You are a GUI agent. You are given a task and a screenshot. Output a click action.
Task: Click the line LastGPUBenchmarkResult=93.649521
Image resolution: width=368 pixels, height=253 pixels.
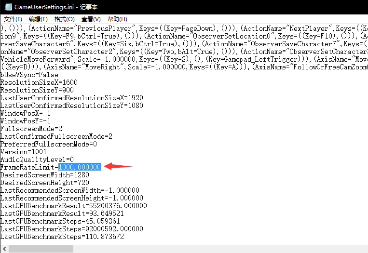coord(62,213)
